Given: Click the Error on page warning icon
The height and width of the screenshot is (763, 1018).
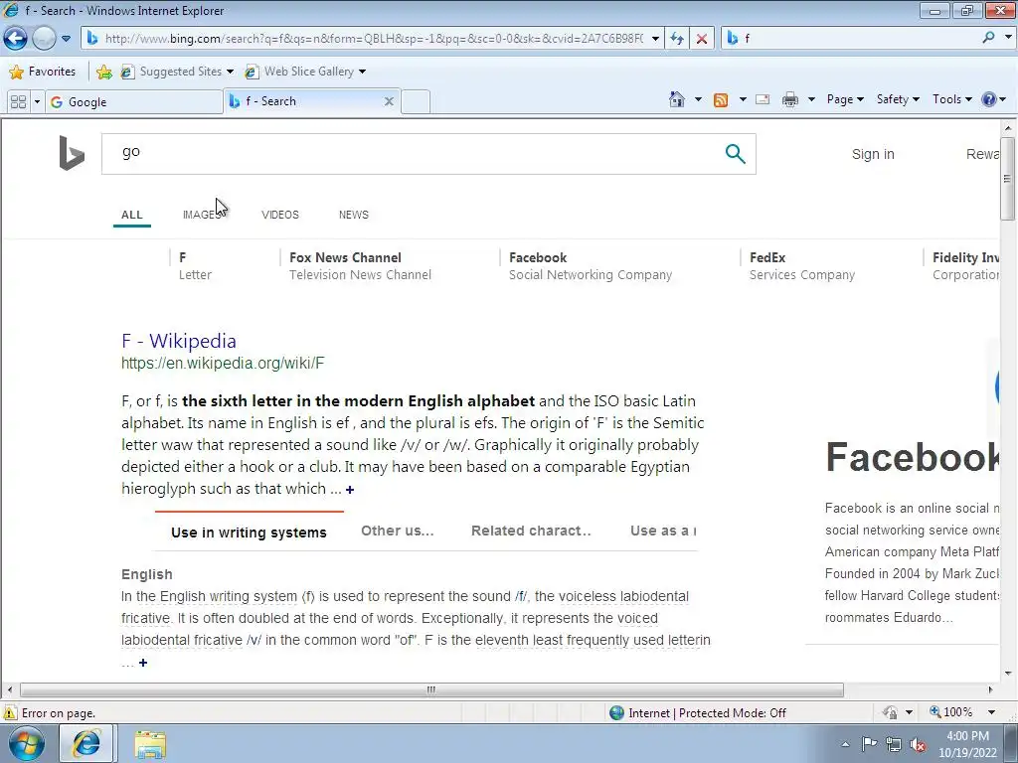Looking at the screenshot, I should (10, 713).
